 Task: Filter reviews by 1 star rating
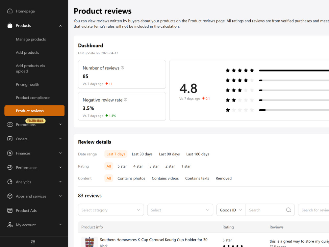(186, 166)
